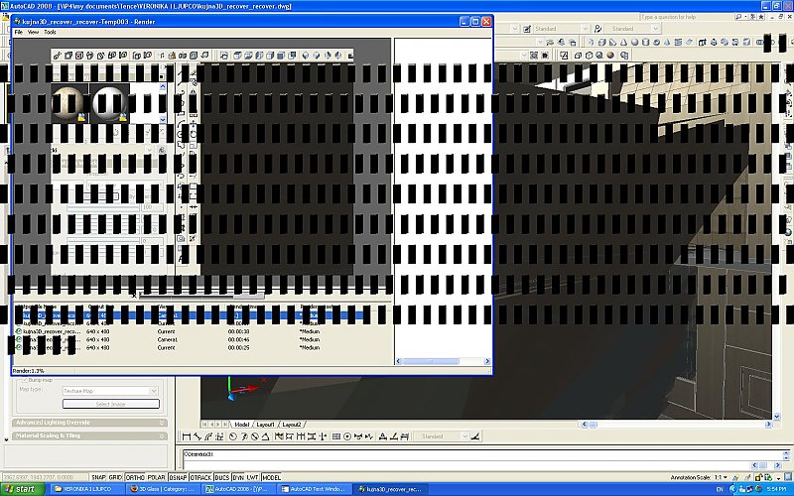Screen dimensions: 794x496
Task: Click the 2D Wireframe visual style icon
Action: pos(564,56)
